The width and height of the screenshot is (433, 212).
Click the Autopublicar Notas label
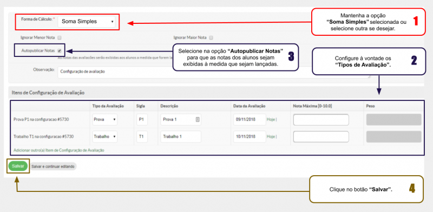click(38, 51)
